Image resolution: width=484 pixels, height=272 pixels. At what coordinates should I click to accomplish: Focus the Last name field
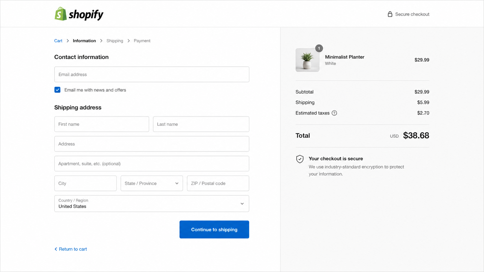click(x=201, y=124)
